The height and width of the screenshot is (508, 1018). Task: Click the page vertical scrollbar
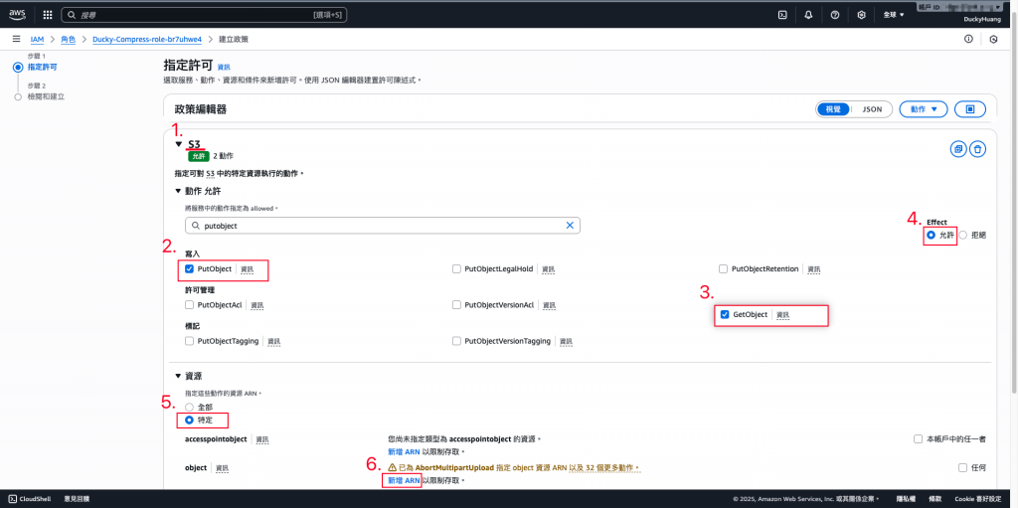[1013, 208]
